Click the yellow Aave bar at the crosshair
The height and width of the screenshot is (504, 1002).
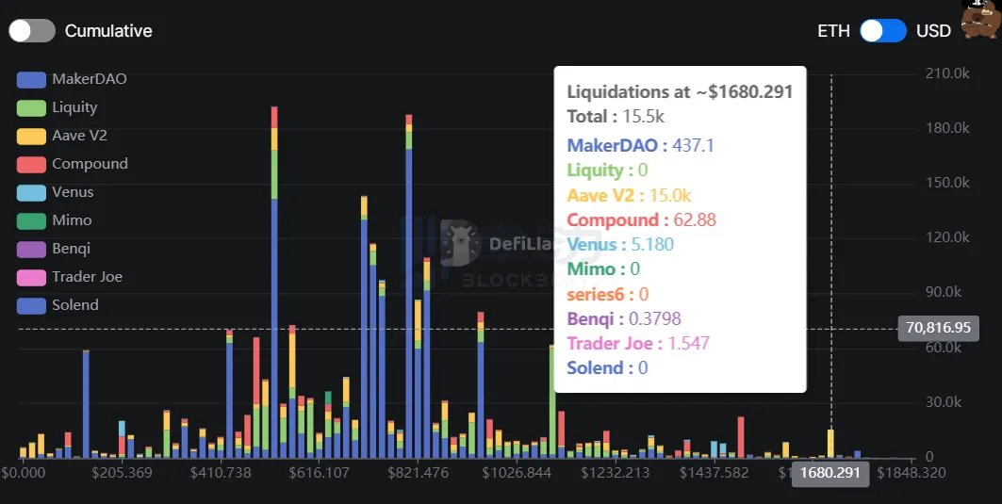click(x=830, y=444)
